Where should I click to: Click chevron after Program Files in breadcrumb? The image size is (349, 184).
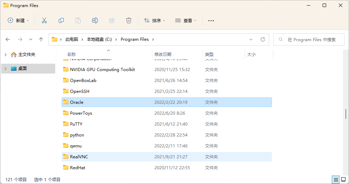(153, 39)
